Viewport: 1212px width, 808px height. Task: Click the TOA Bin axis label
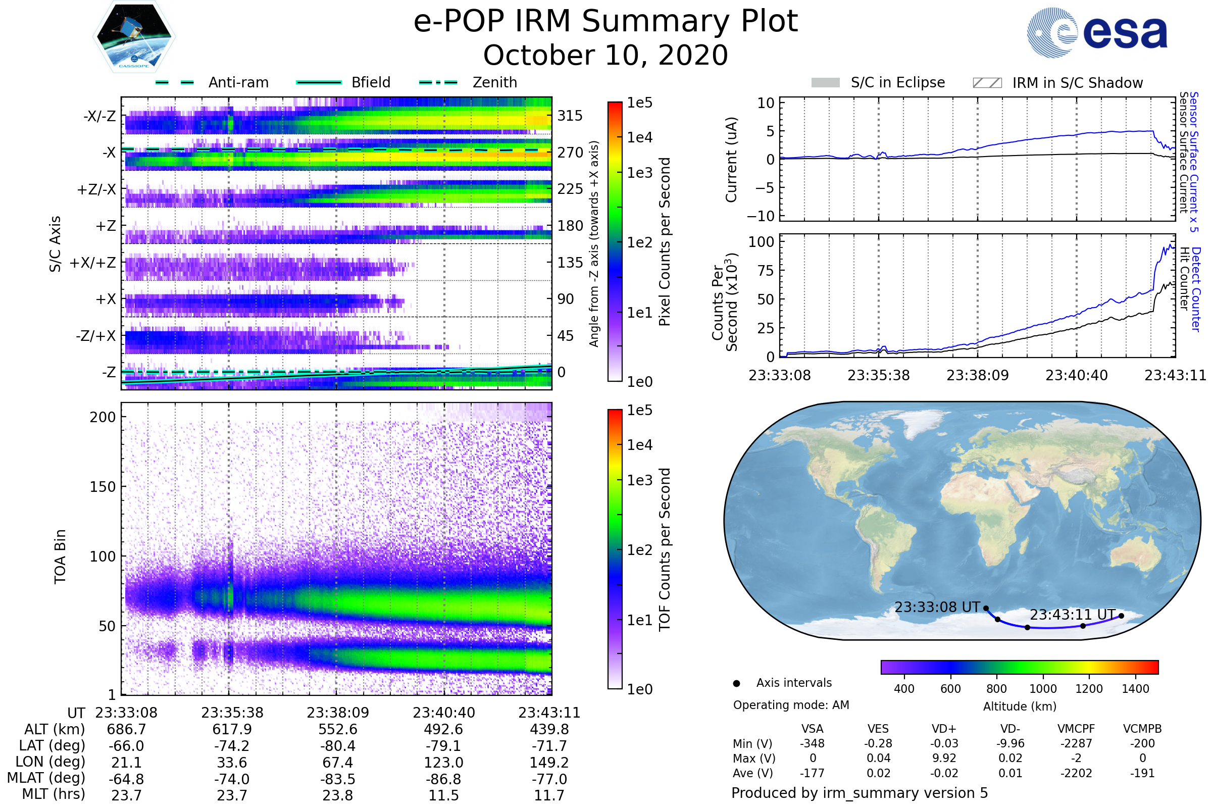60,557
